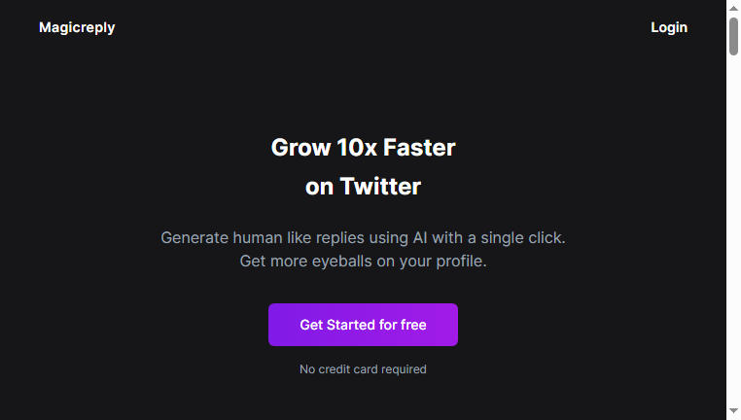Click the word 'Faster' in the headline

[x=419, y=148]
